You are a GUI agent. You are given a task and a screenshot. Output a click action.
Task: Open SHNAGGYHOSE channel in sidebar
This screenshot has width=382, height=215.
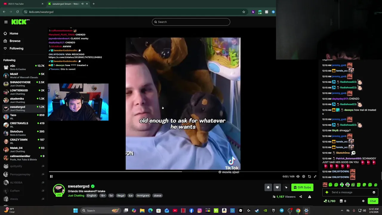coord(23,84)
